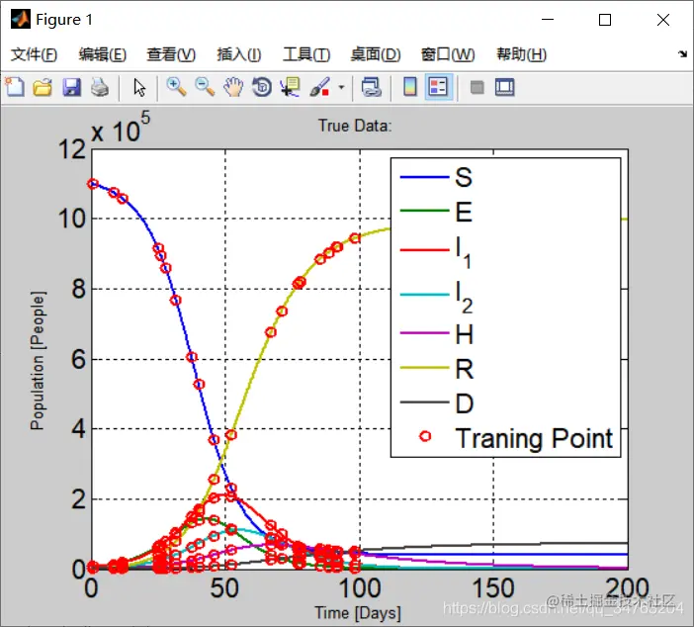This screenshot has height=627, width=694.
Task: Click the MATLAB logo in title bar
Action: [x=21, y=19]
